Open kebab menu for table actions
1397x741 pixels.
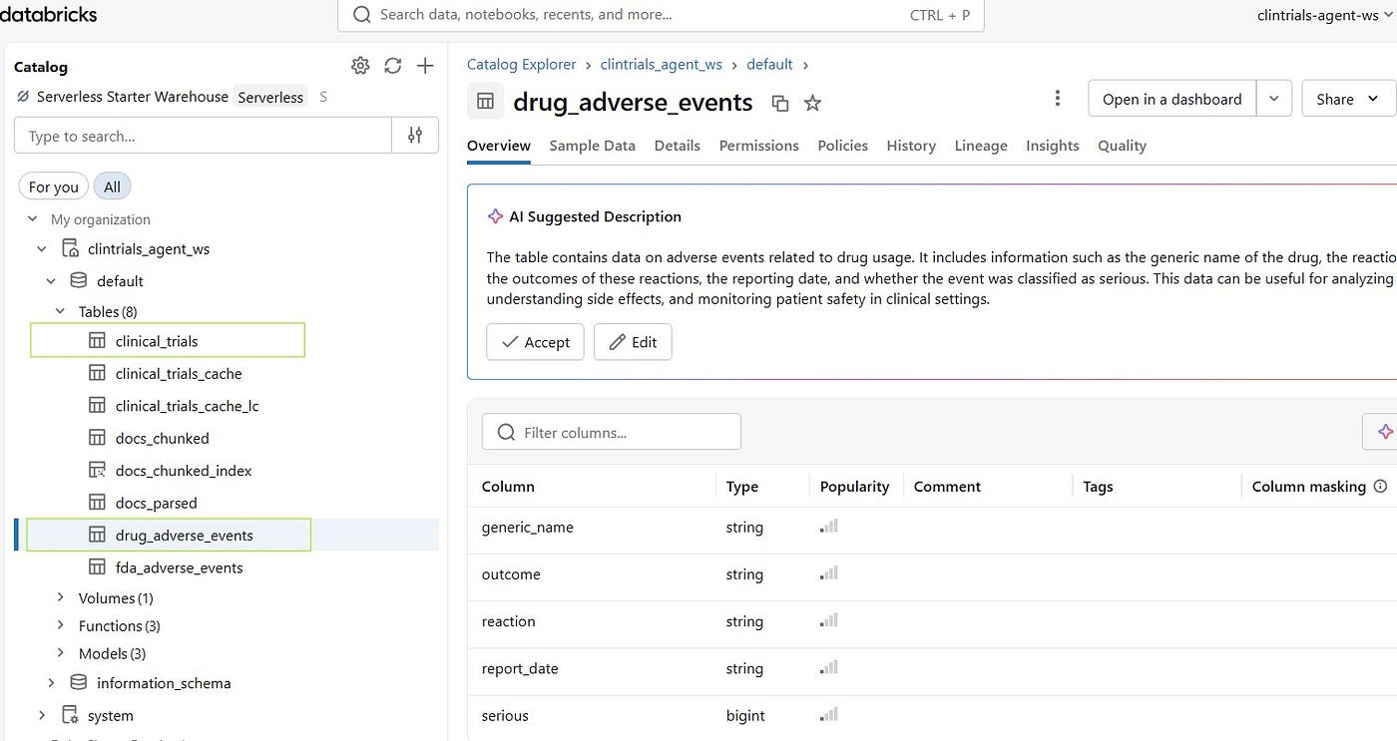[x=1058, y=98]
